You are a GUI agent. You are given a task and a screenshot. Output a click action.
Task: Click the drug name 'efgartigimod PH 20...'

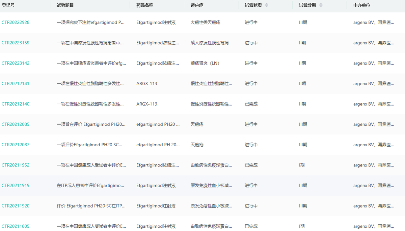point(158,145)
